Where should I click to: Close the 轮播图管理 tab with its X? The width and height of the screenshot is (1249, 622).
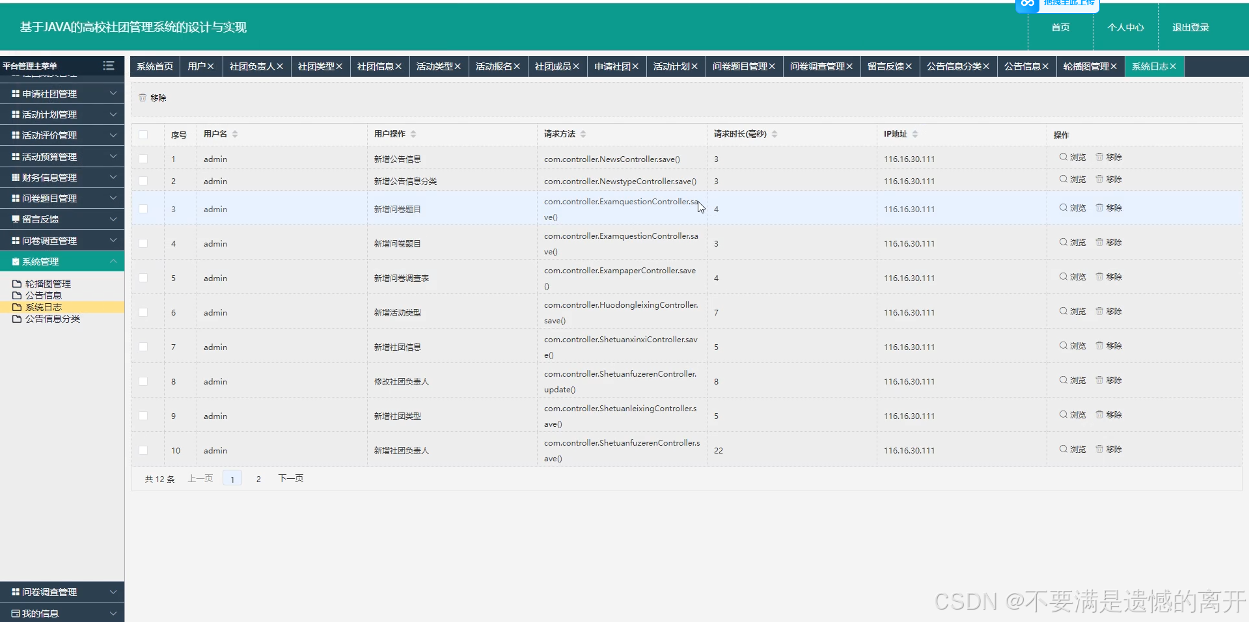[1114, 66]
